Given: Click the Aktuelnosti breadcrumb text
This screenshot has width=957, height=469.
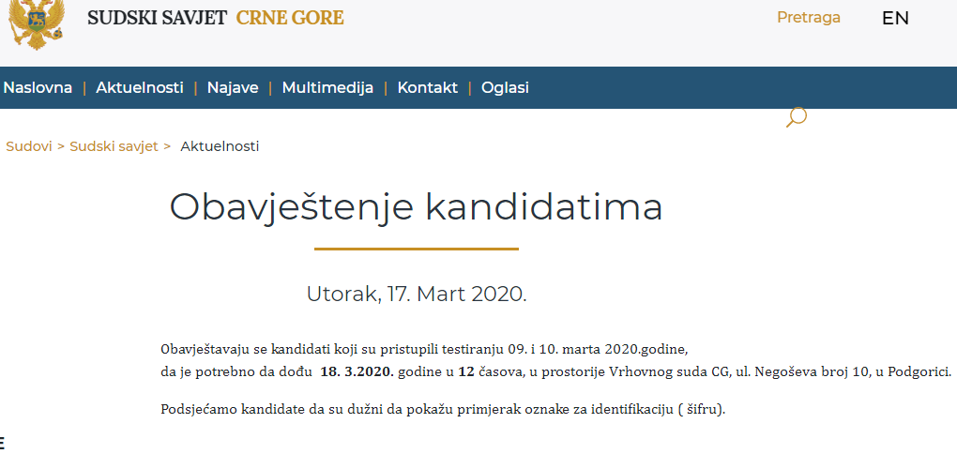Looking at the screenshot, I should point(220,146).
